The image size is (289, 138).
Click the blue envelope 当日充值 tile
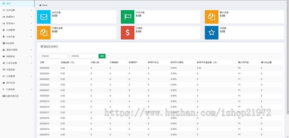(44, 17)
